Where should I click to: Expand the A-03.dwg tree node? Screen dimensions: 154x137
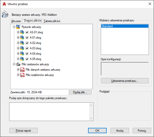click(x=18, y=48)
